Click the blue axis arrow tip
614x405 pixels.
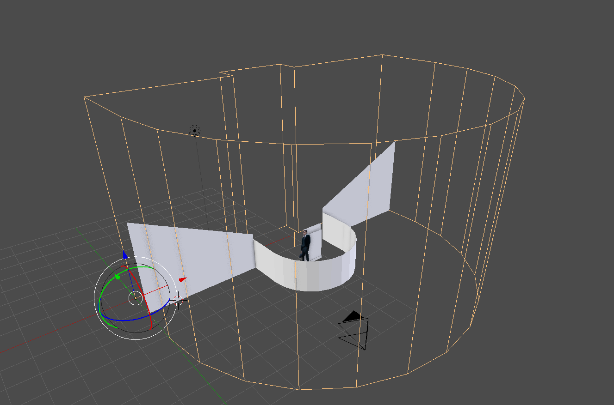124,255
